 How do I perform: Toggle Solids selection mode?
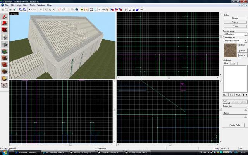point(235,26)
